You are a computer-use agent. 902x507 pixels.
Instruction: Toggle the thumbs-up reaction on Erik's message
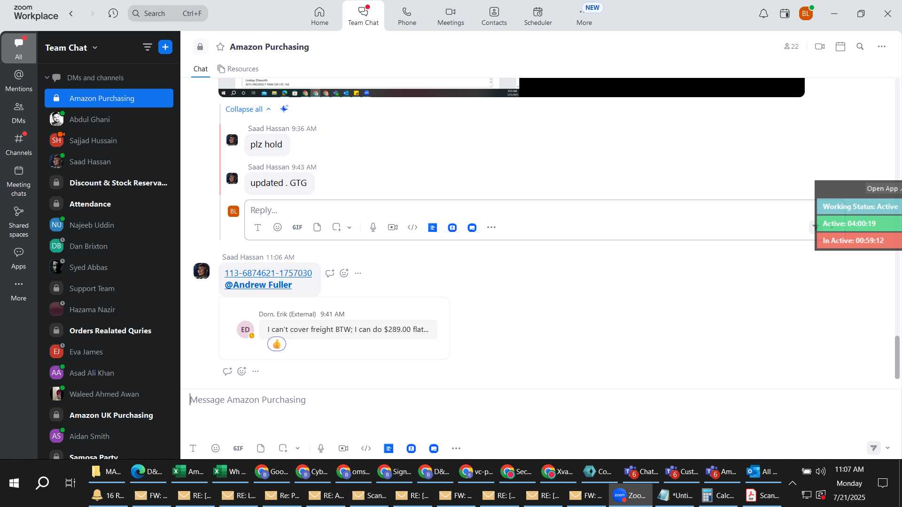point(277,344)
